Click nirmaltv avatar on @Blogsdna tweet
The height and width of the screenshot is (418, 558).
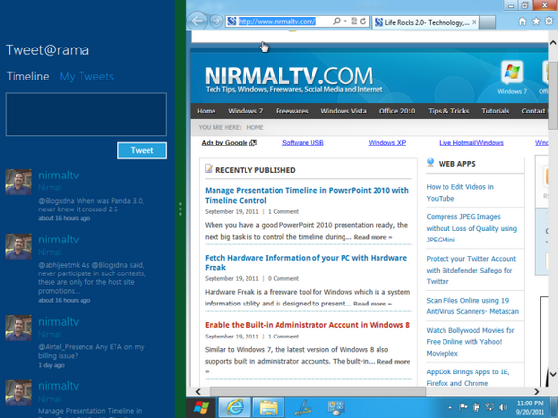(x=18, y=181)
